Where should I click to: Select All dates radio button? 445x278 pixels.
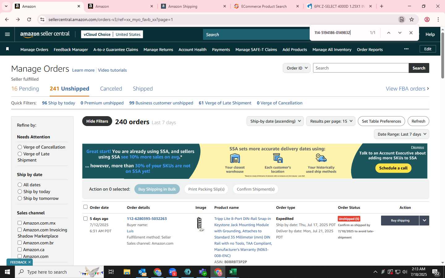point(20,185)
